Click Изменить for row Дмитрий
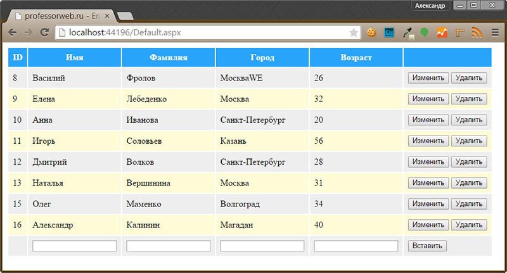The height and width of the screenshot is (273, 507). click(428, 162)
